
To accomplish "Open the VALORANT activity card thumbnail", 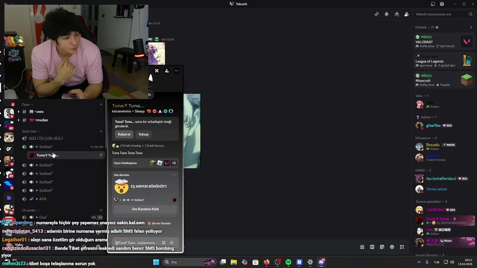I will (x=467, y=41).
